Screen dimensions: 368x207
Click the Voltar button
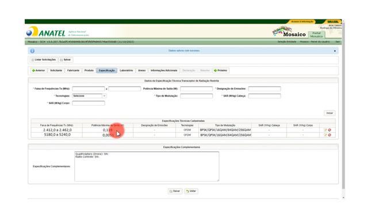point(191,191)
